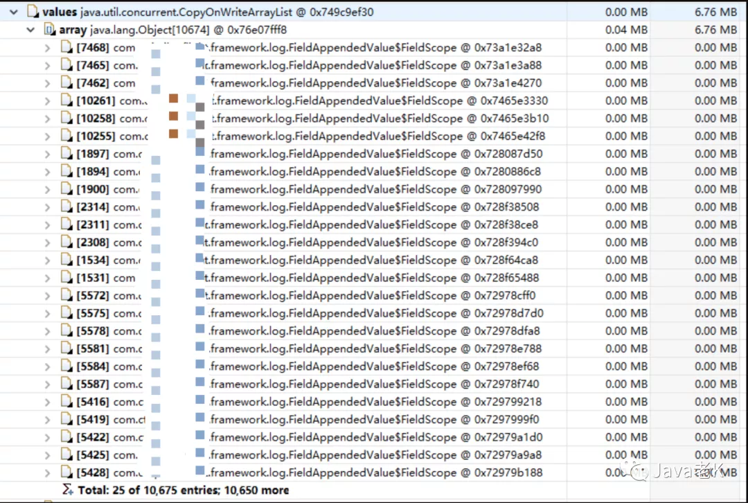The width and height of the screenshot is (748, 503).
Task: Select text 'array java.lang.Object[10674] @ 0x76e07fff8'
Action: pos(172,30)
